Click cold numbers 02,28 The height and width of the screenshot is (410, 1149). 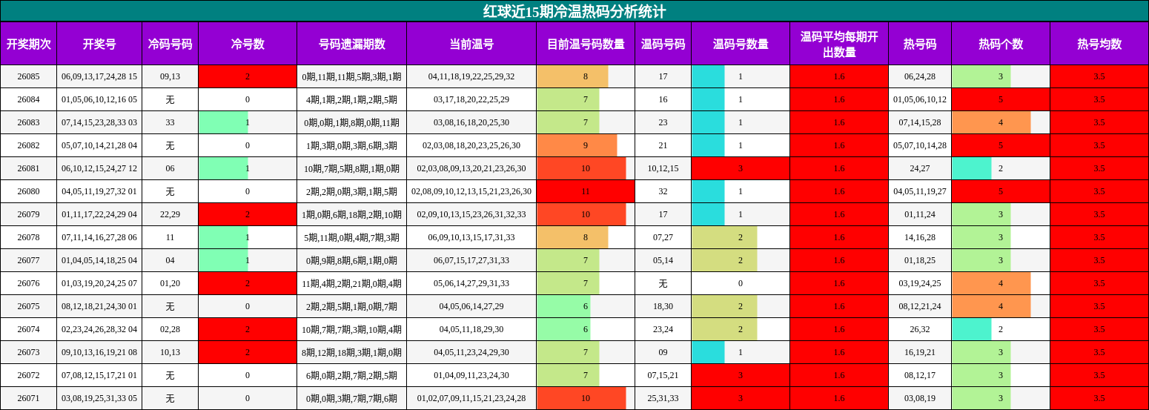170,329
